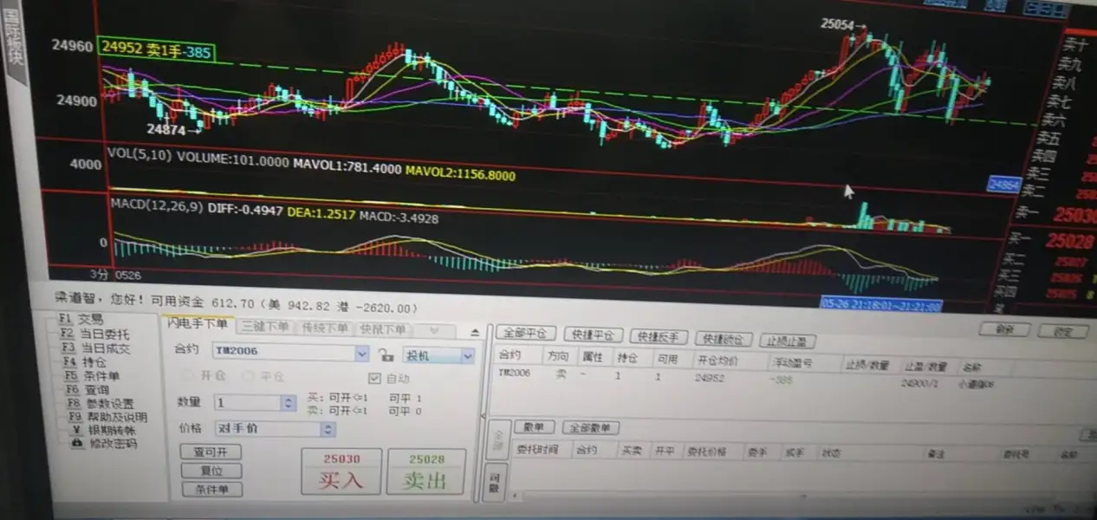
Task: Open the 投机 trade-type dropdown
Action: (x=466, y=355)
